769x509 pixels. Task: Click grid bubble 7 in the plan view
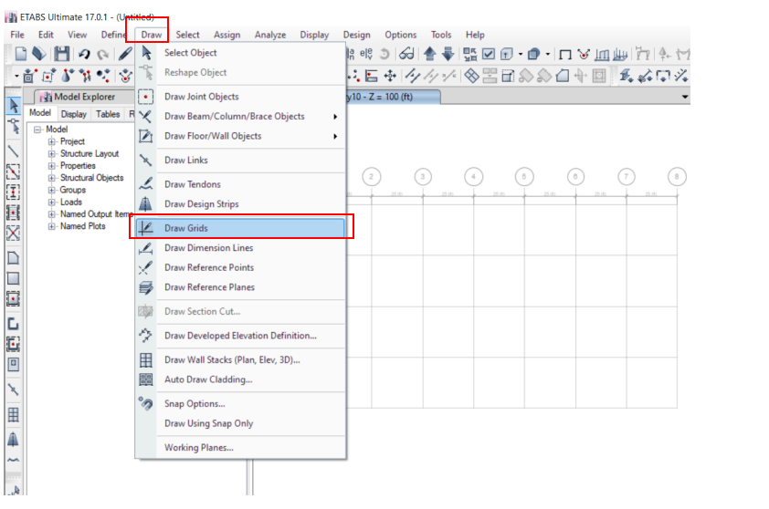point(627,176)
